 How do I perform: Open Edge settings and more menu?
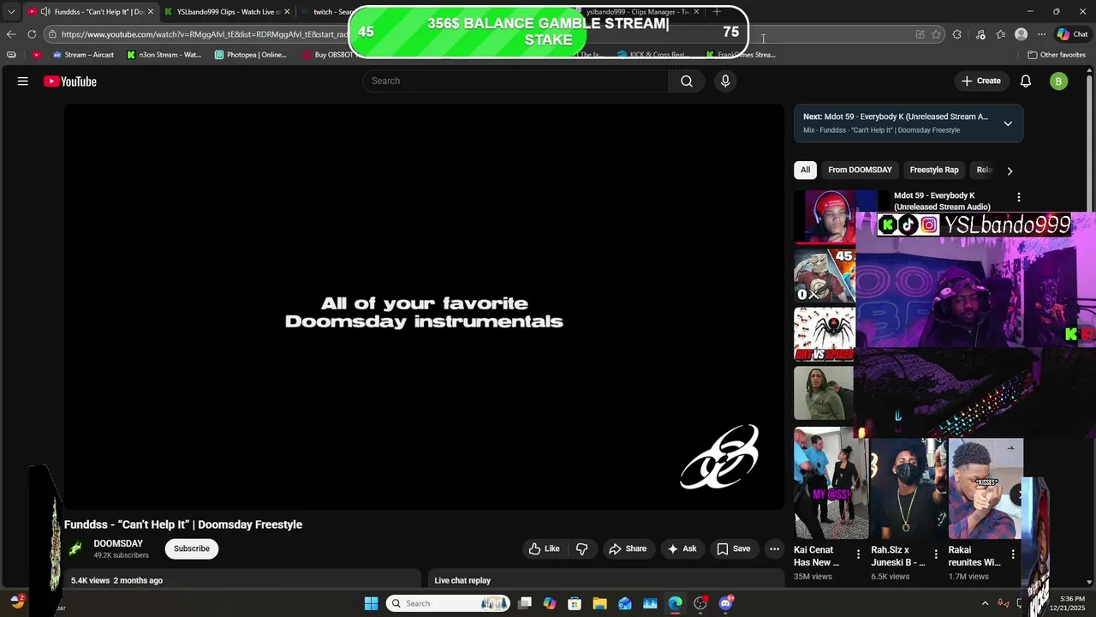(1041, 34)
